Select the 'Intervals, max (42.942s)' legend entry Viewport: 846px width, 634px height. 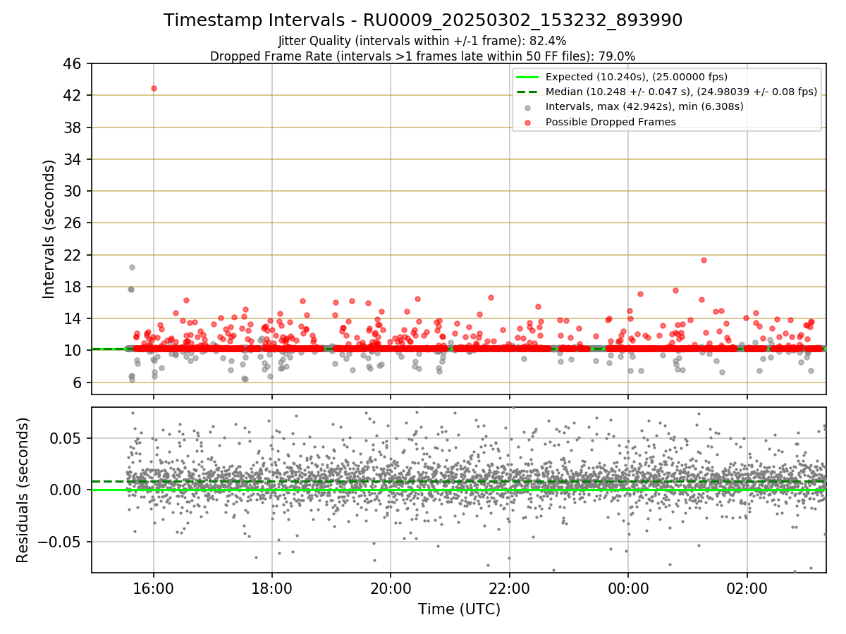[x=644, y=106]
